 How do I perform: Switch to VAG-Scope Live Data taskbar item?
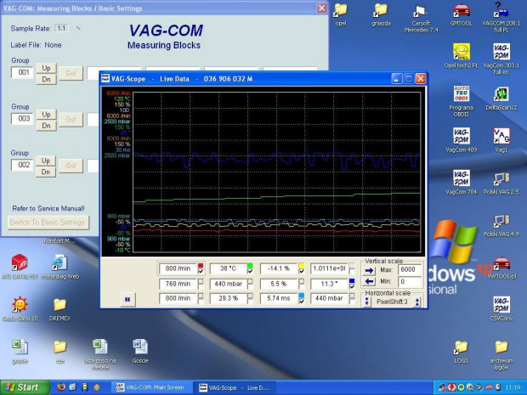point(235,387)
